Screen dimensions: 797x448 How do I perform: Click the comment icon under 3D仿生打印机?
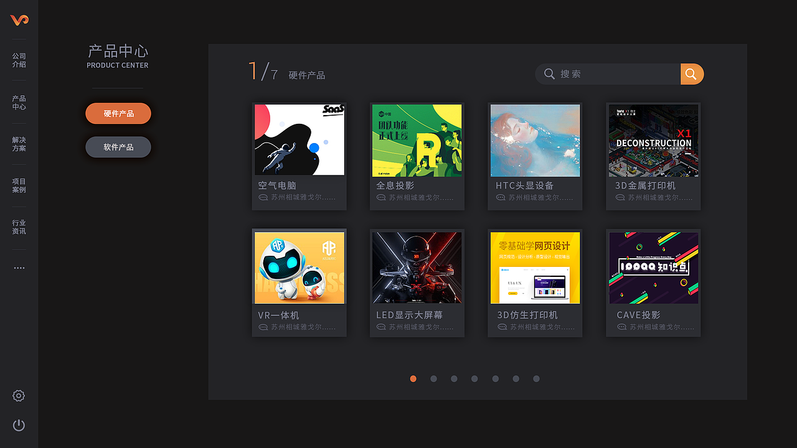pyautogui.click(x=502, y=327)
